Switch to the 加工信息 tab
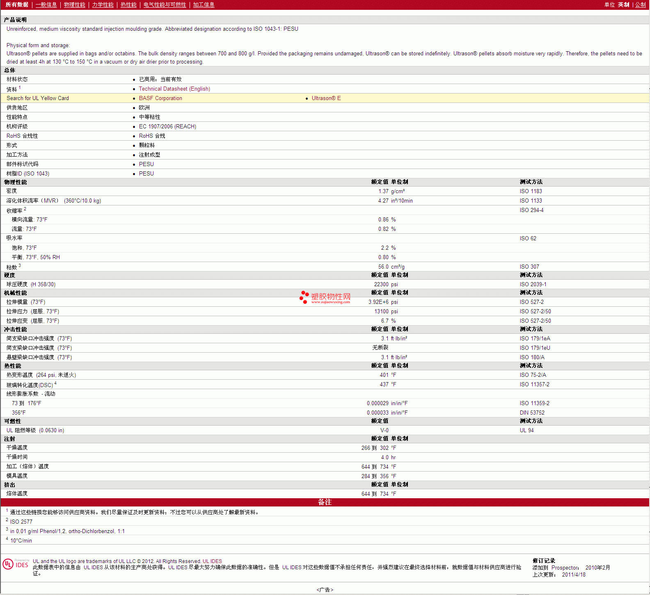 point(204,5)
